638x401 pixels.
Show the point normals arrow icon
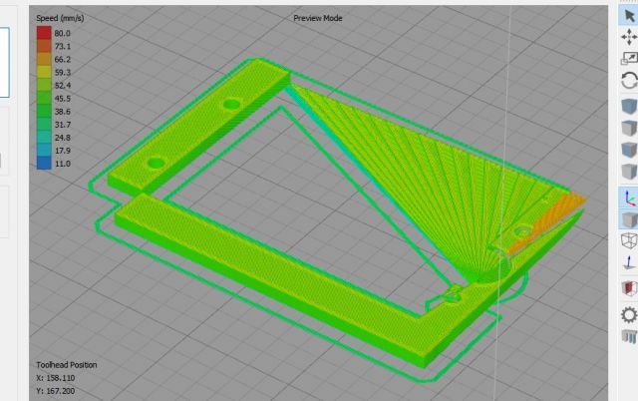pos(628,263)
